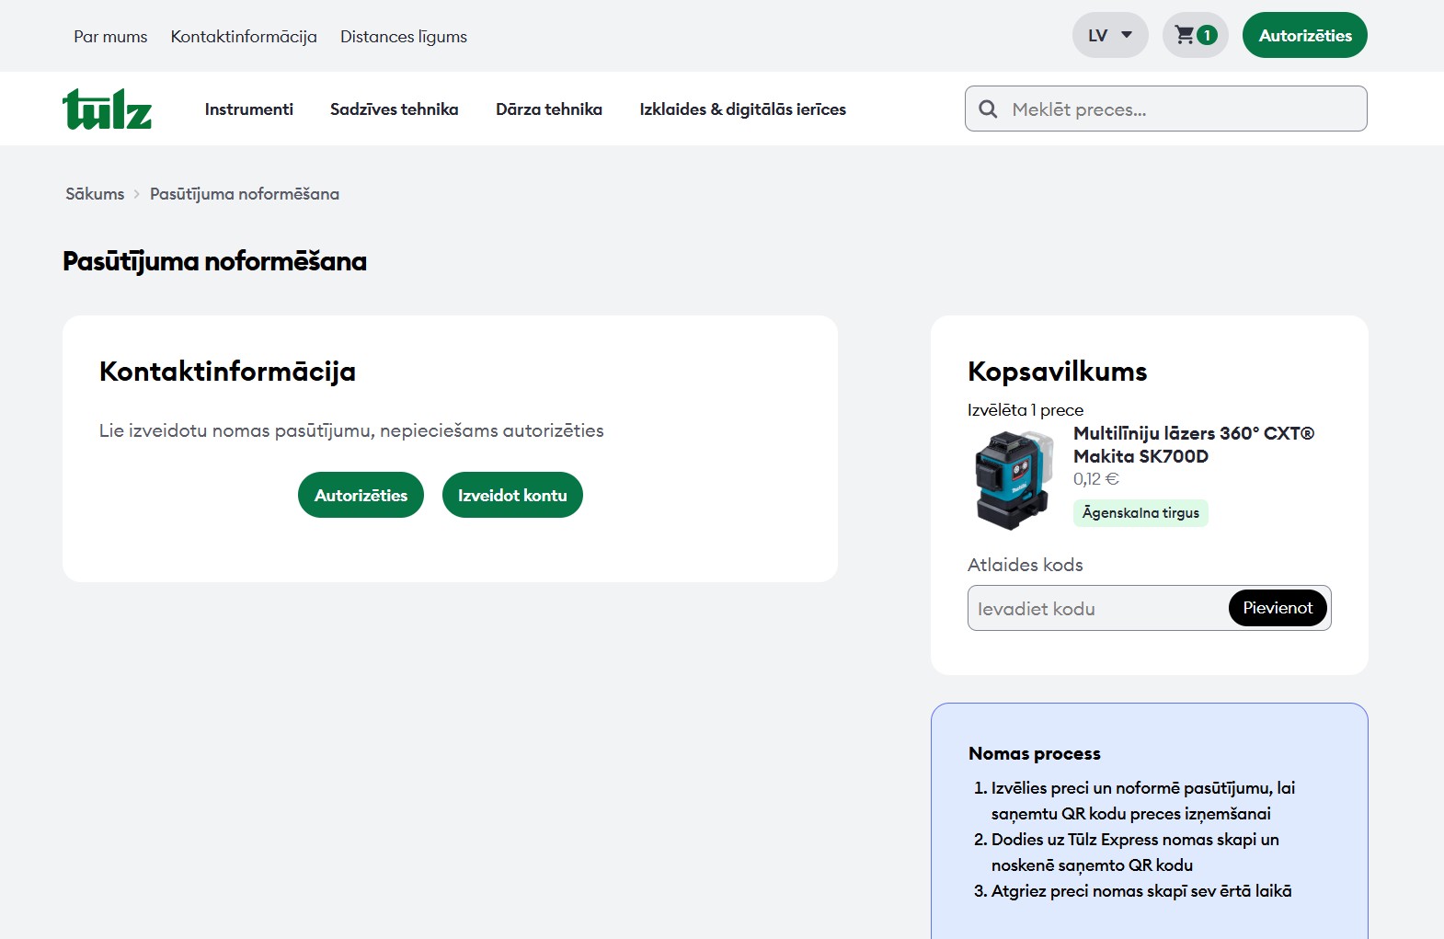Viewport: 1444px width, 939px height.
Task: Click the Āgenskalna tirgus location tag
Action: coord(1140,513)
